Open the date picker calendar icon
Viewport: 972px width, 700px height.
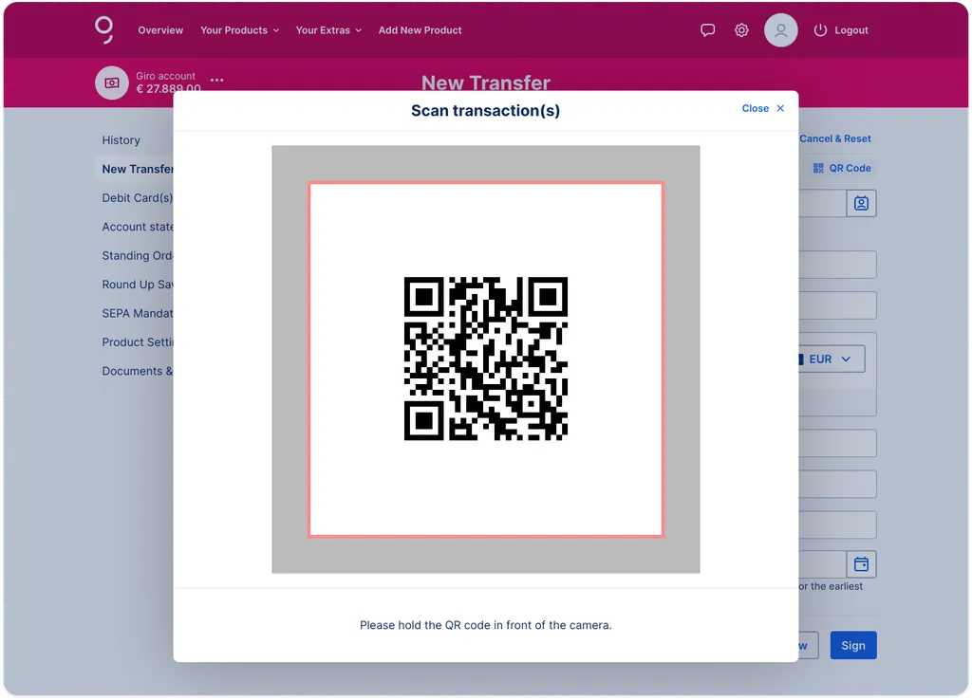(x=861, y=564)
